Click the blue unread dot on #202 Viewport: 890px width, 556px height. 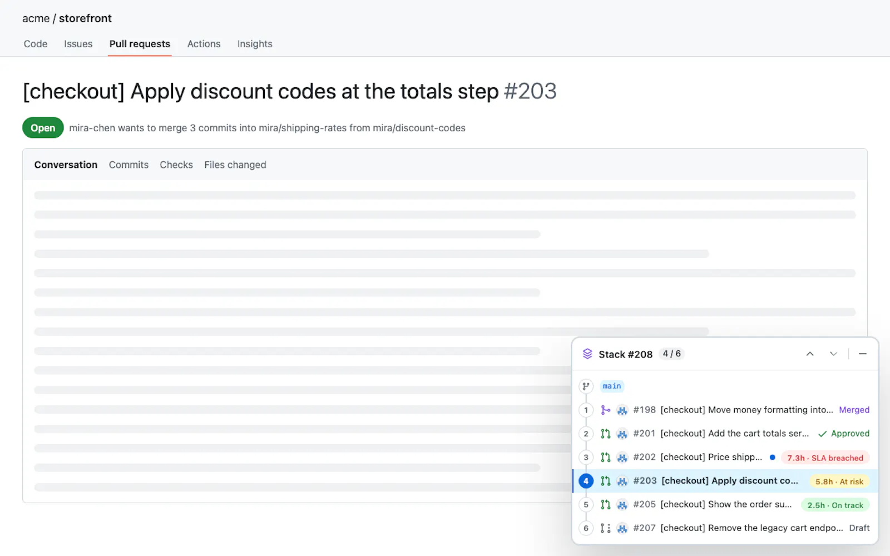(772, 457)
